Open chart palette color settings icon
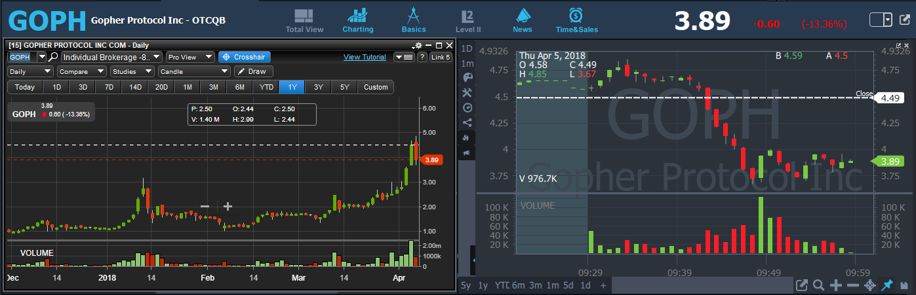Image resolution: width=916 pixels, height=295 pixels. click(467, 77)
